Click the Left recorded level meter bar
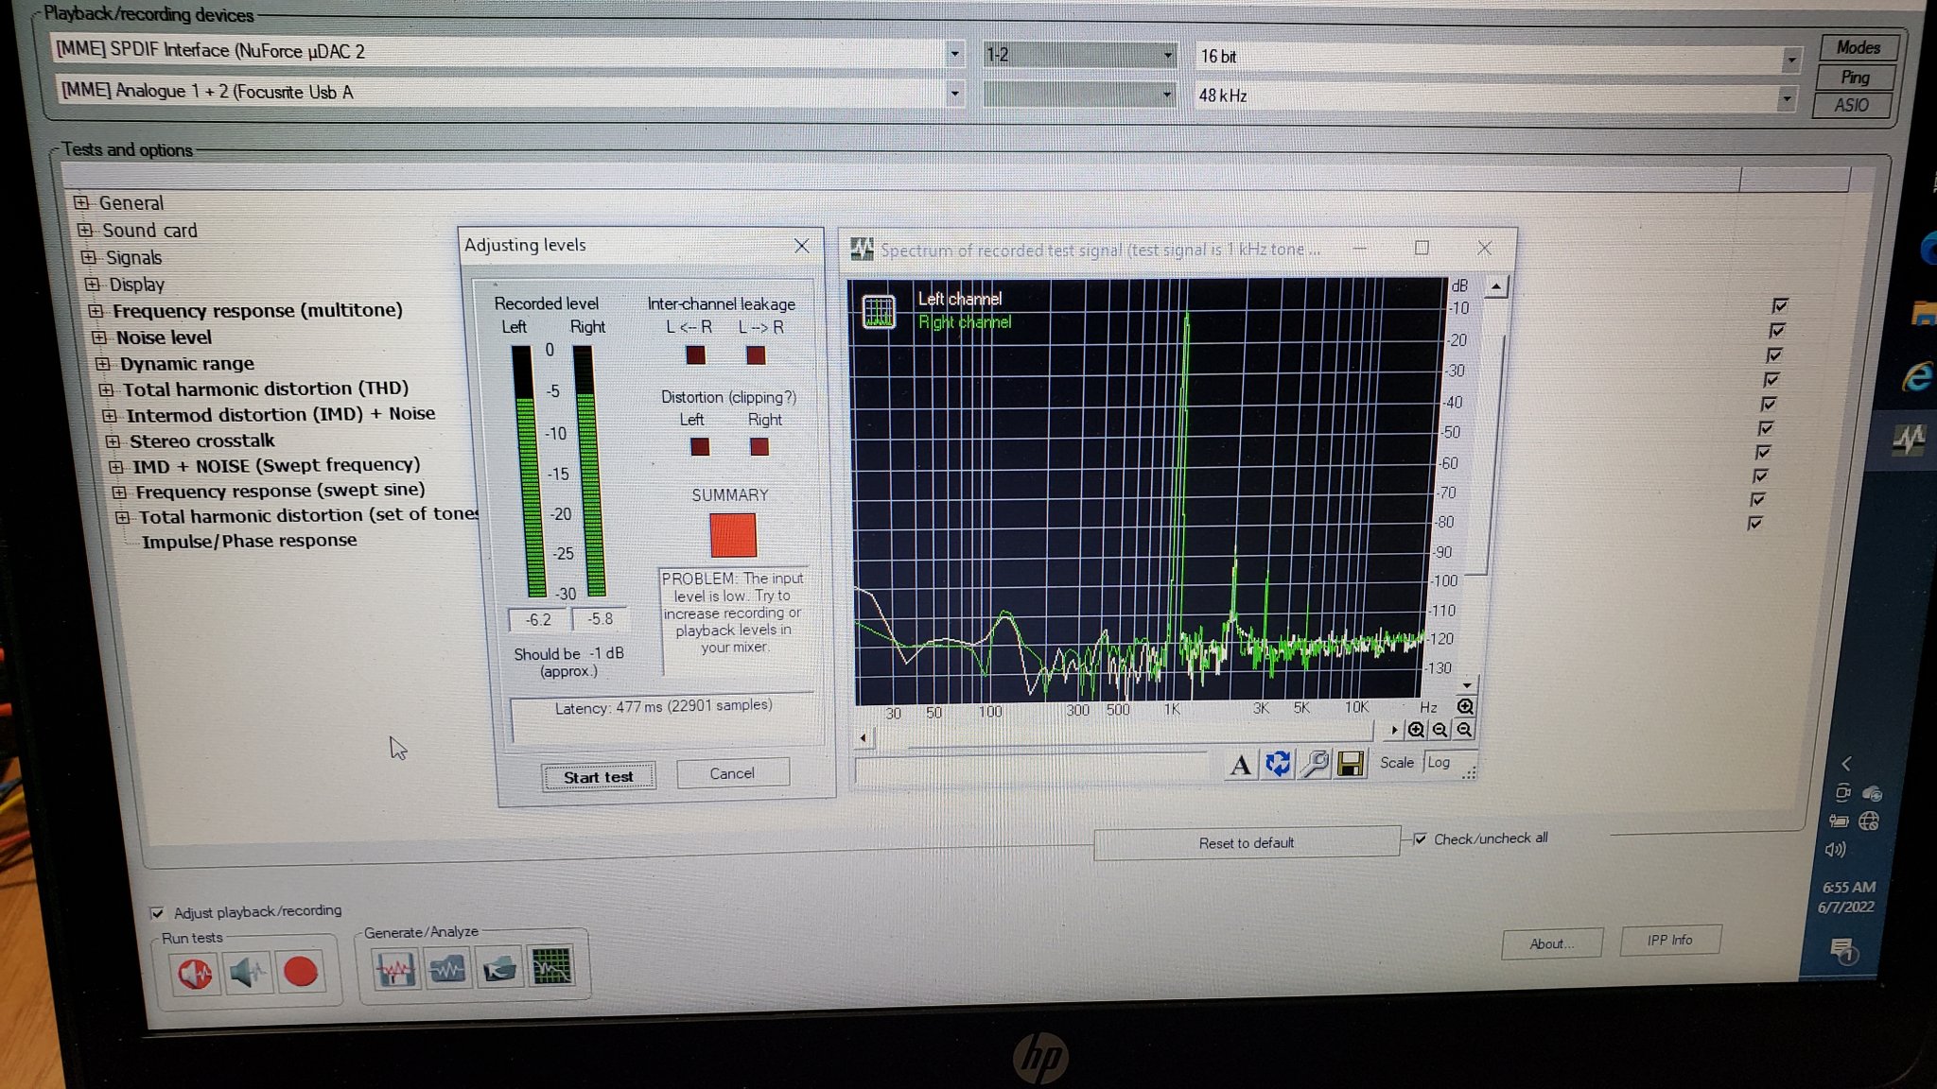Image resolution: width=1937 pixels, height=1089 pixels. pyautogui.click(x=528, y=472)
